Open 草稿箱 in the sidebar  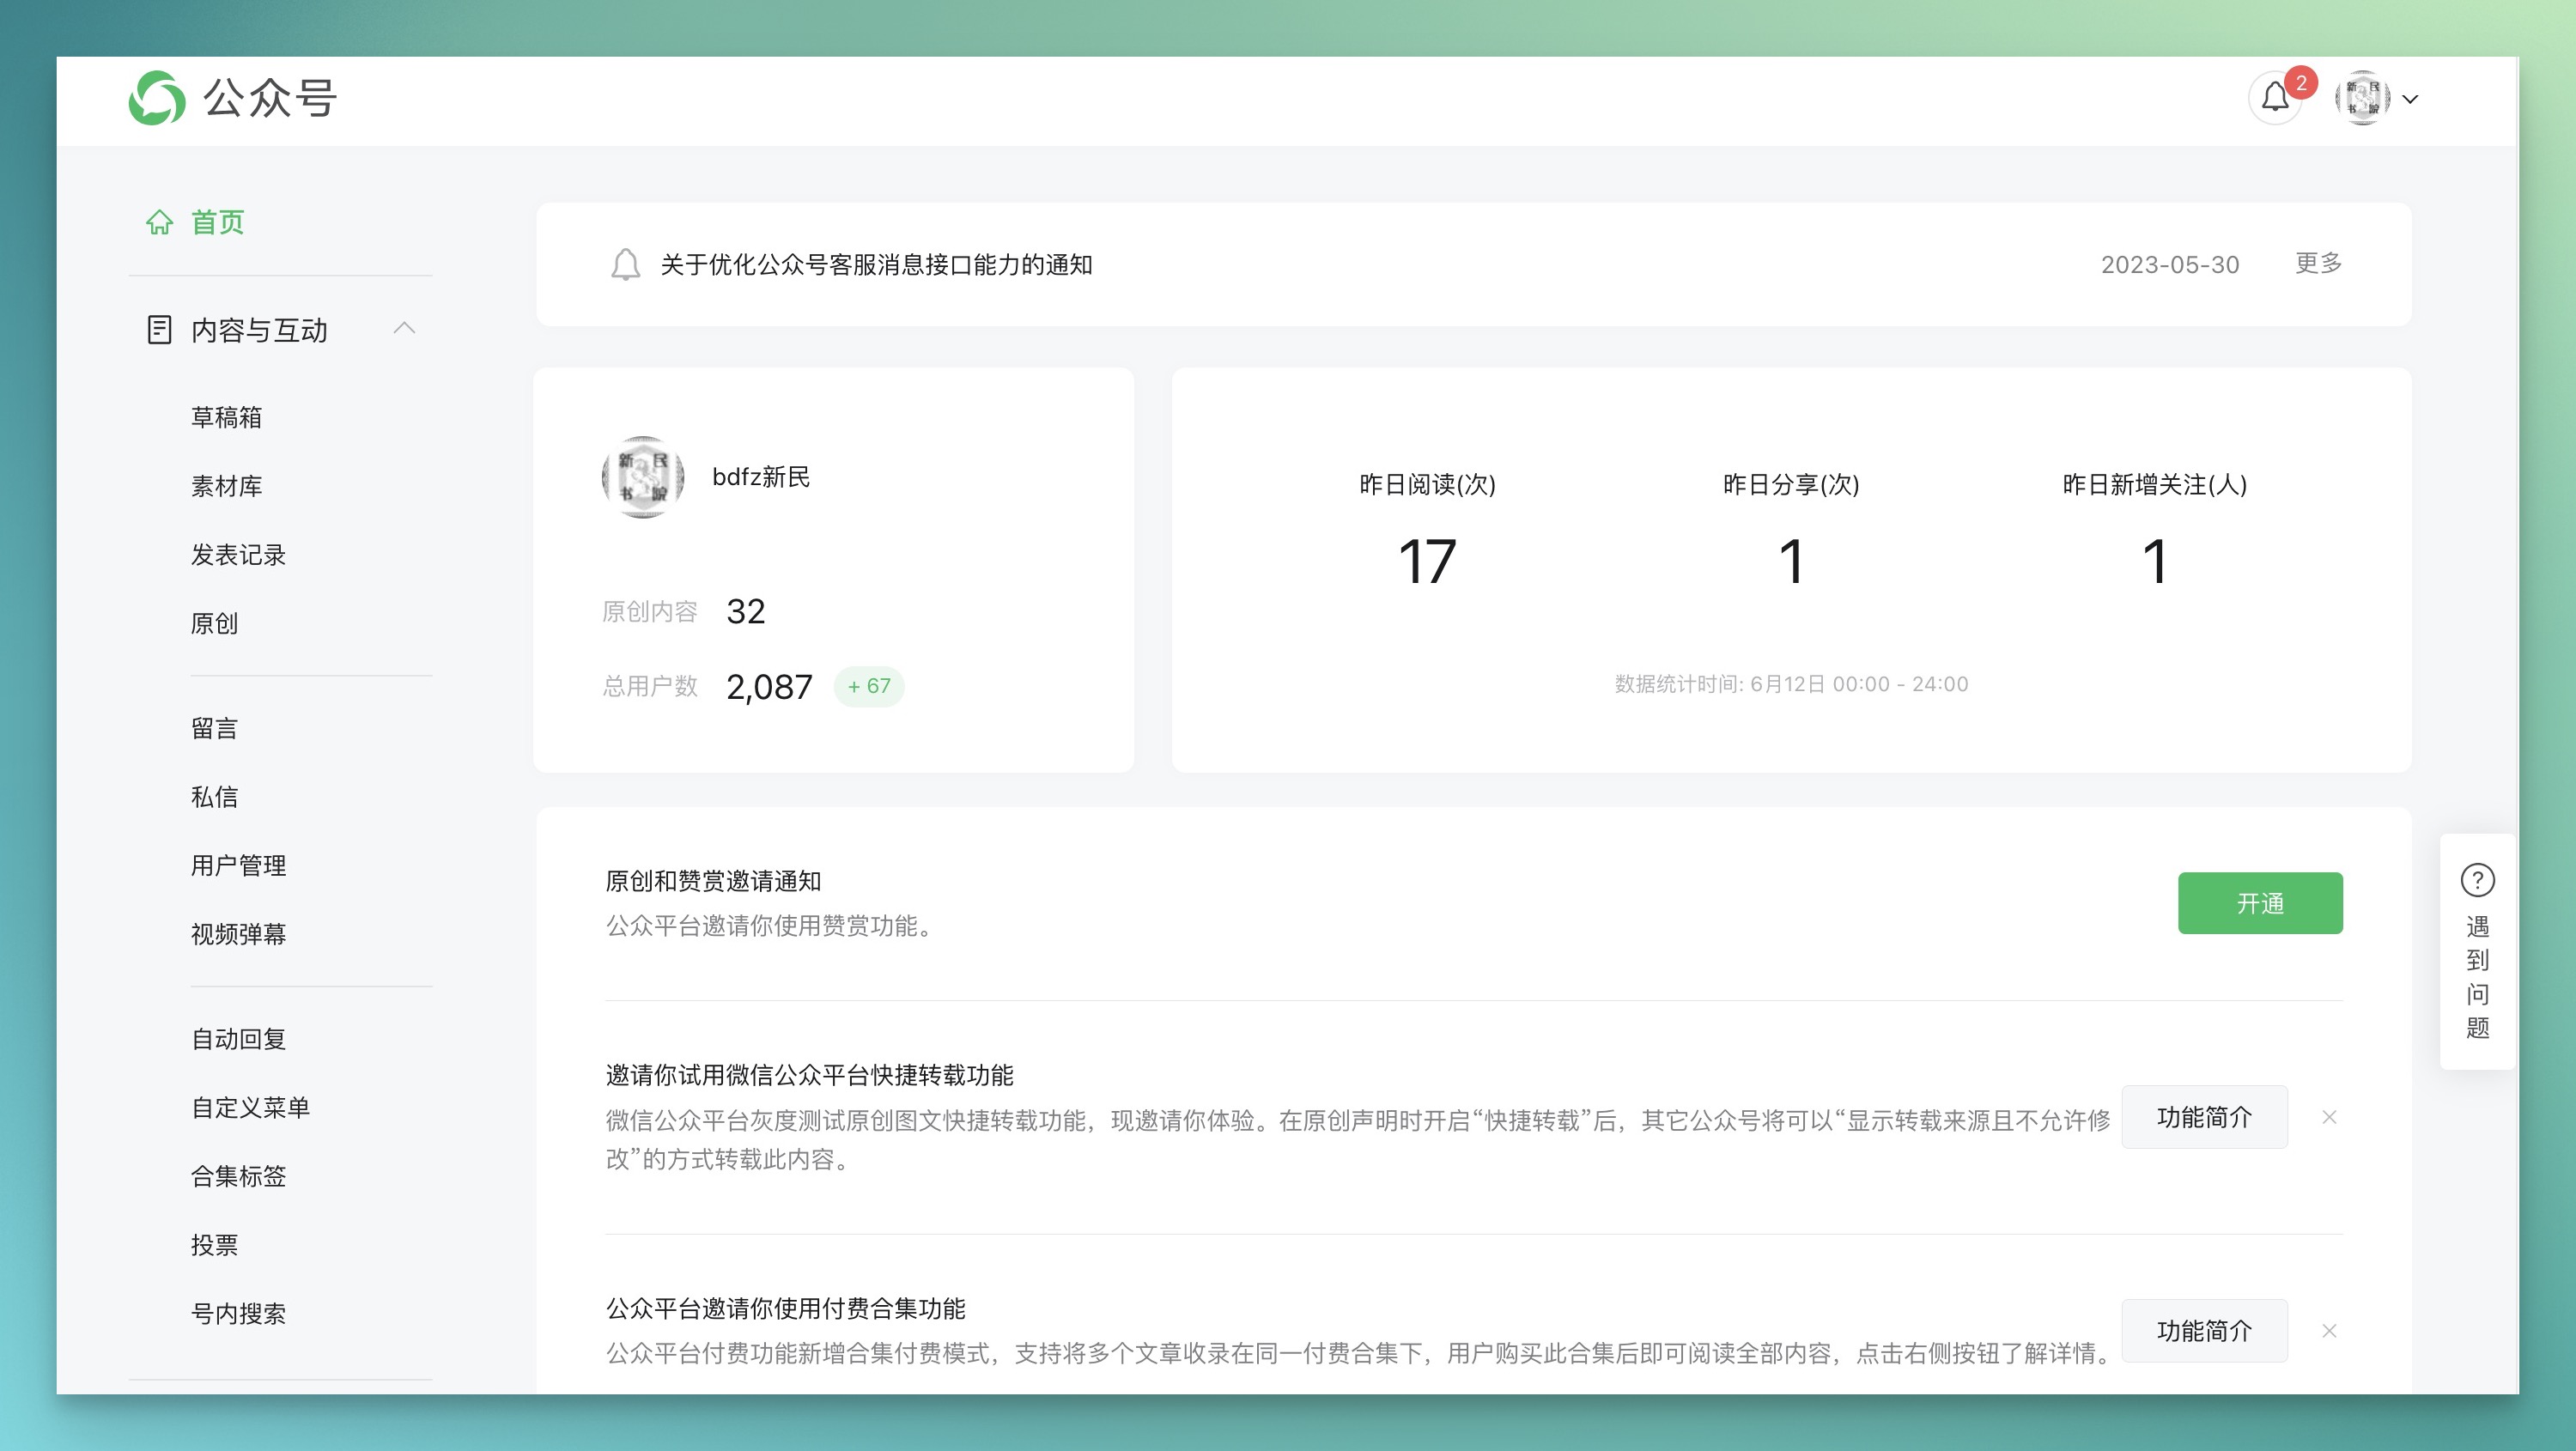[x=226, y=417]
